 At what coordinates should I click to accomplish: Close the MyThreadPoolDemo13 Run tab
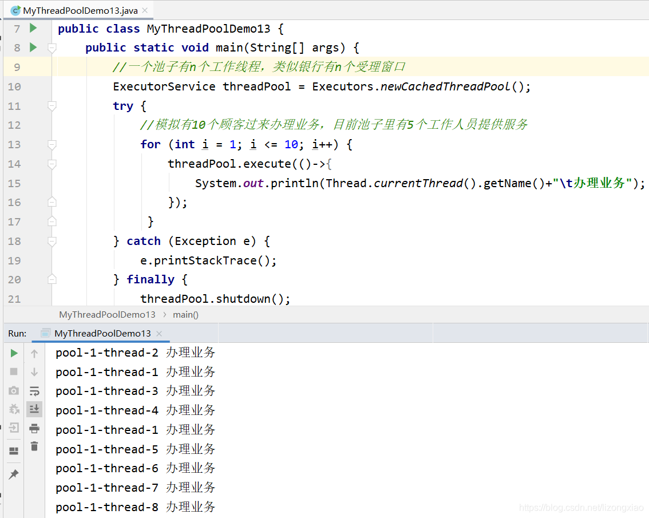159,334
